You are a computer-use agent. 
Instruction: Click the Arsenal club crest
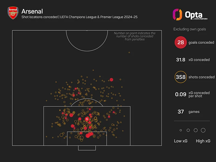tap(13, 13)
